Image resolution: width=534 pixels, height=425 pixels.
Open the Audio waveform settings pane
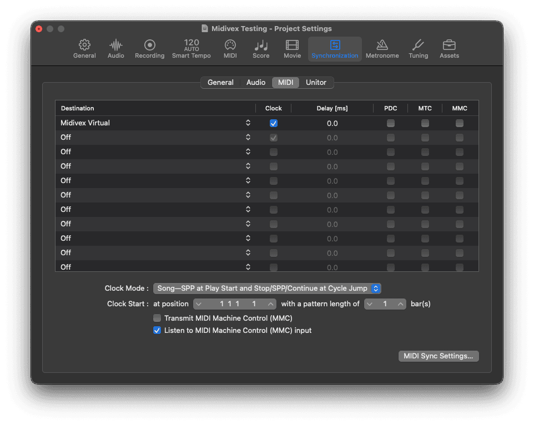tap(116, 49)
